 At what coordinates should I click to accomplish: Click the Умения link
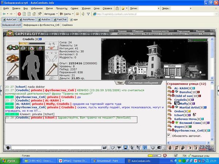(x=138, y=34)
